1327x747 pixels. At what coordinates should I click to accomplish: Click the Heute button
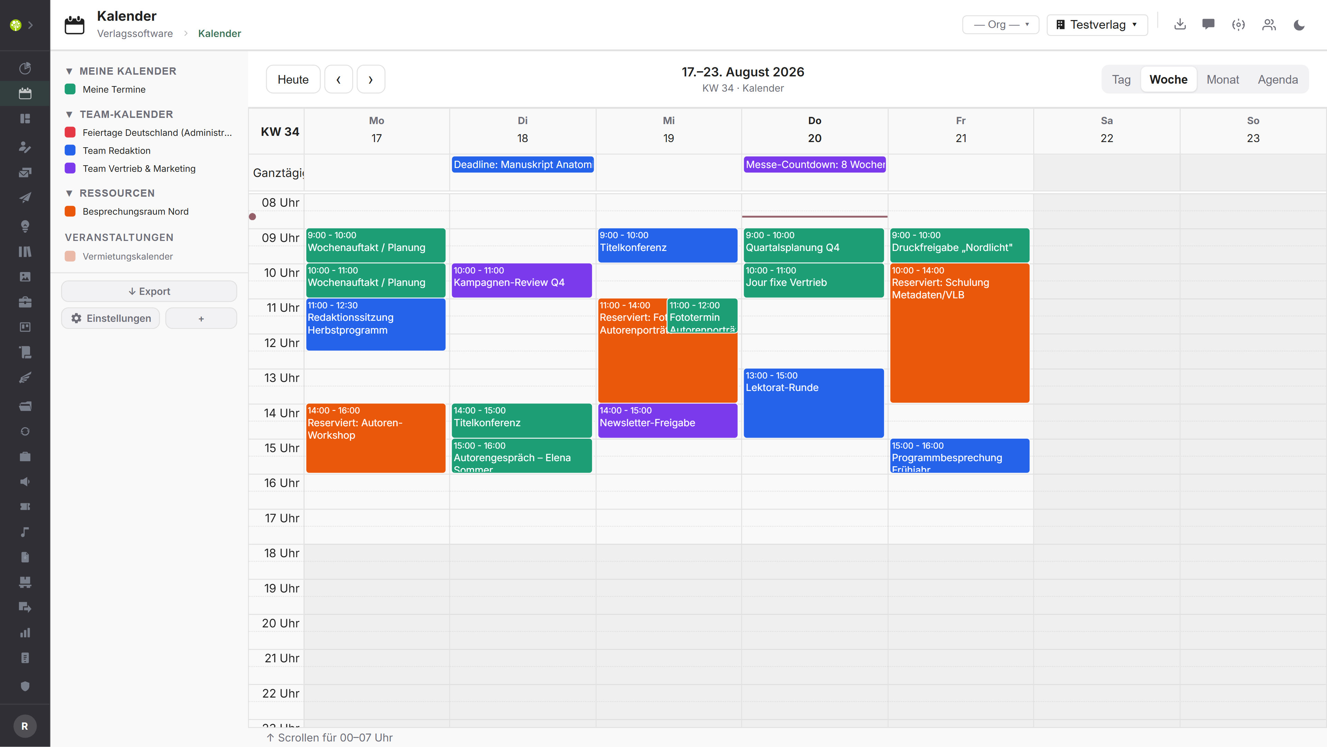click(293, 80)
